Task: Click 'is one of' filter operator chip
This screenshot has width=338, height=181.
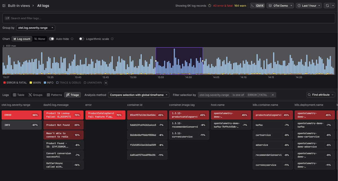Action: (238, 95)
